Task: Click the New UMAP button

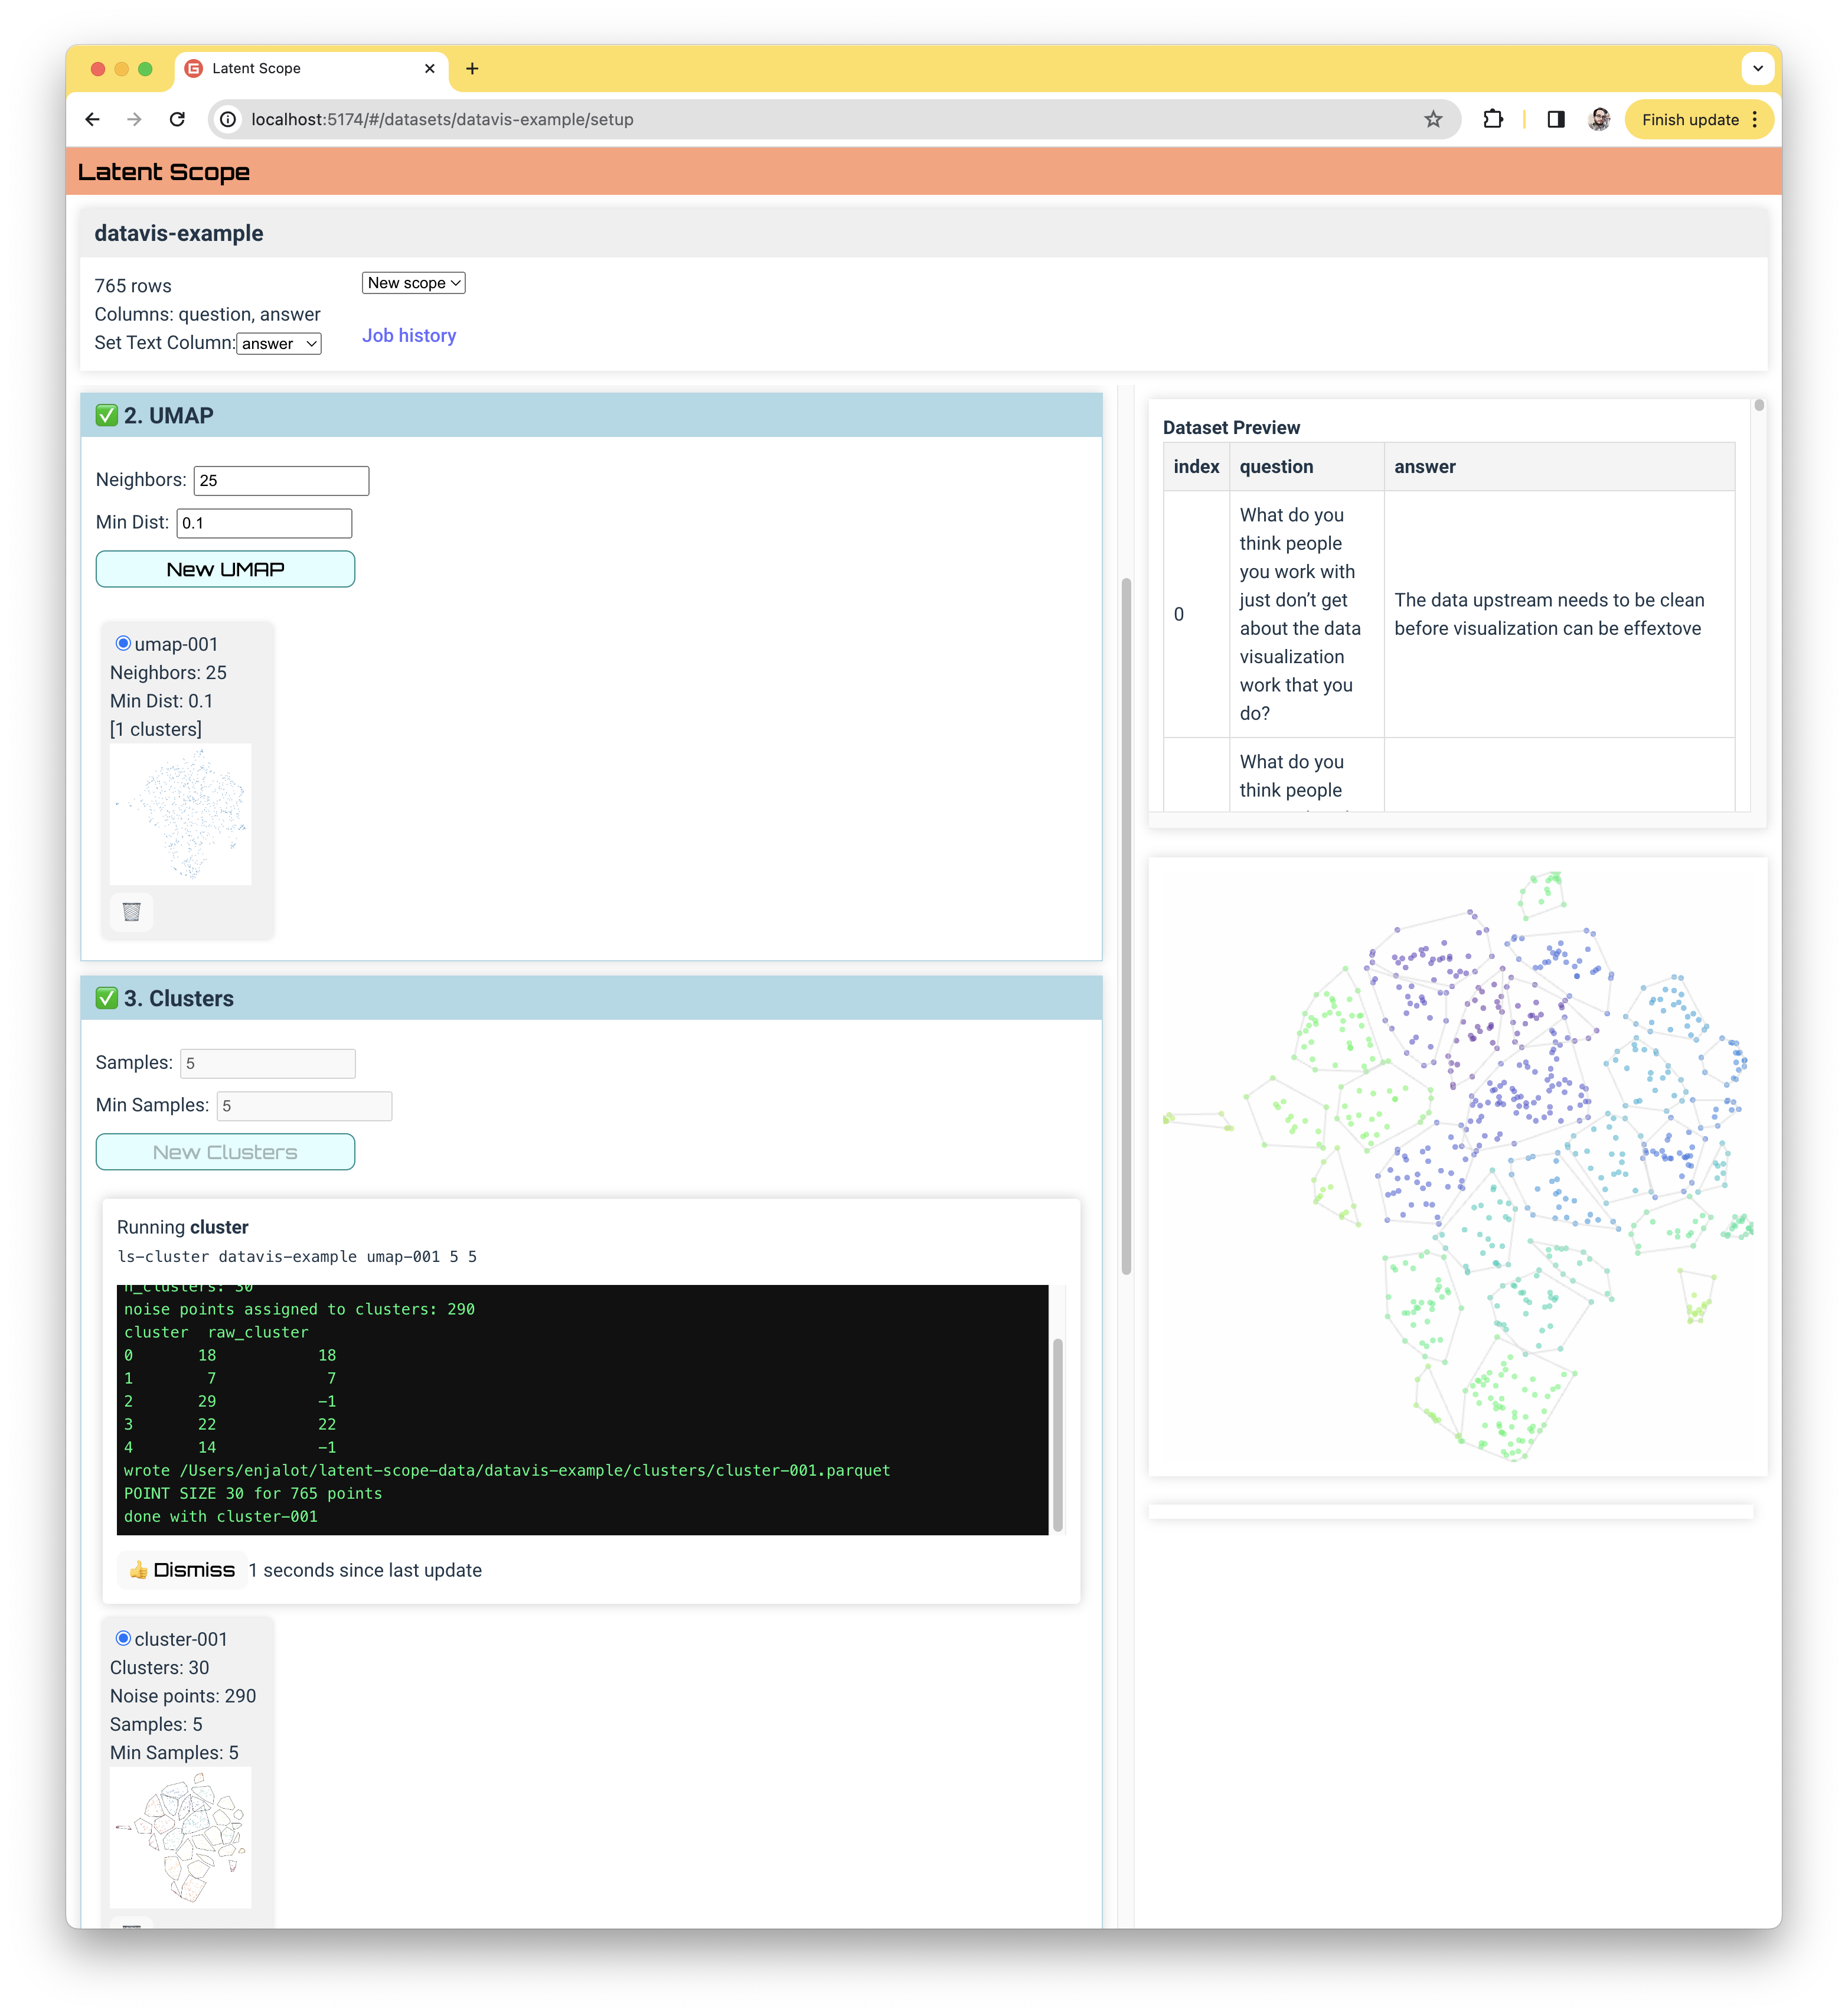Action: [x=225, y=569]
